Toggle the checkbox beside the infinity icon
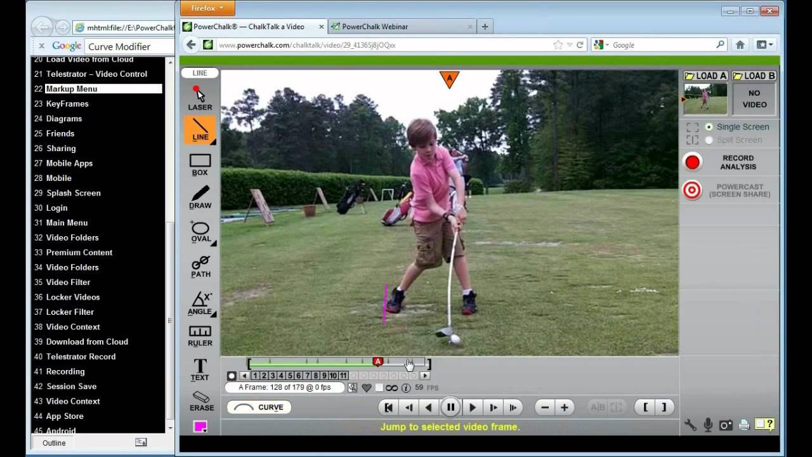Image resolution: width=812 pixels, height=457 pixels. click(379, 388)
